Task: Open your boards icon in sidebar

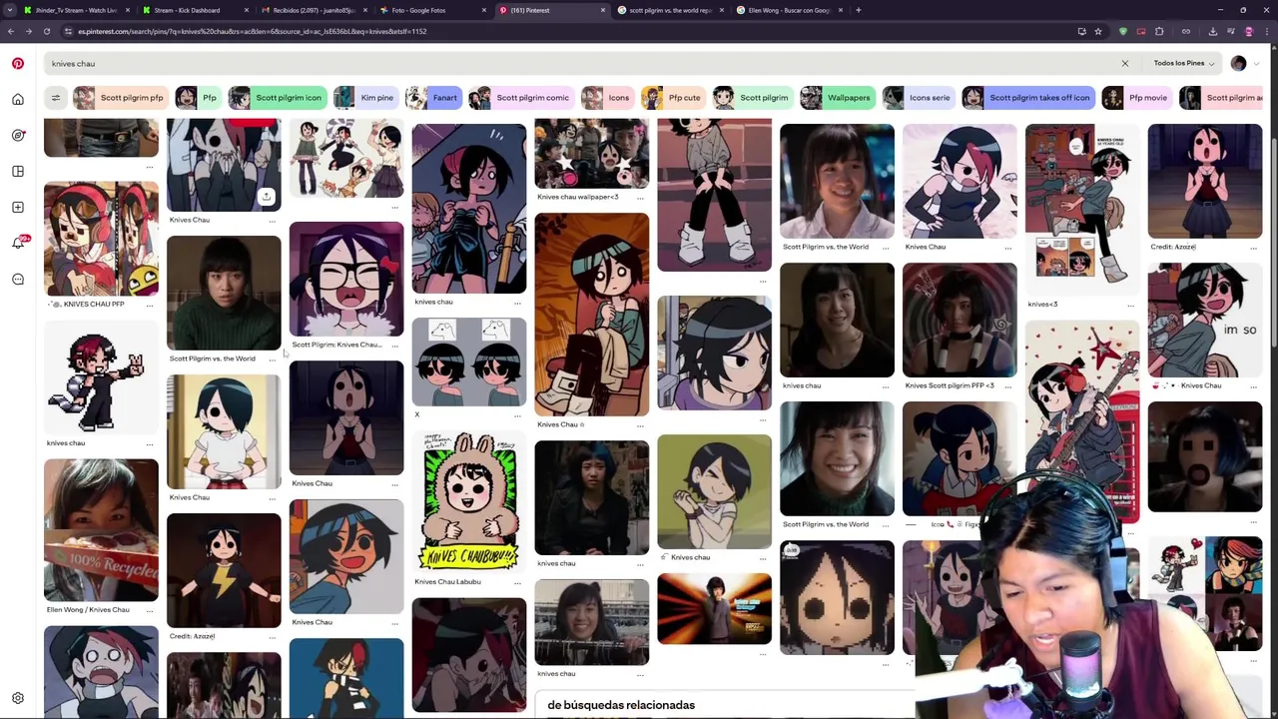Action: tap(18, 171)
